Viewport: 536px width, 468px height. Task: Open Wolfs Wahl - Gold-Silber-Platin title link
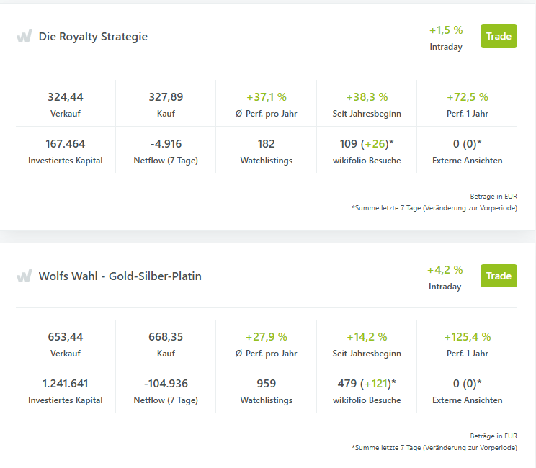pyautogui.click(x=120, y=276)
